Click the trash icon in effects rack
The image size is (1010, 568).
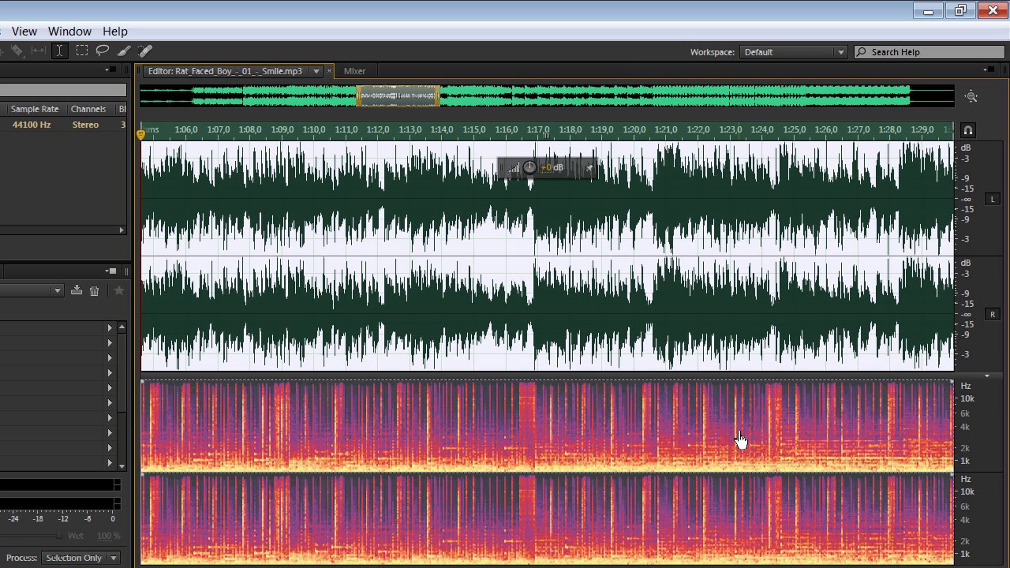point(94,291)
